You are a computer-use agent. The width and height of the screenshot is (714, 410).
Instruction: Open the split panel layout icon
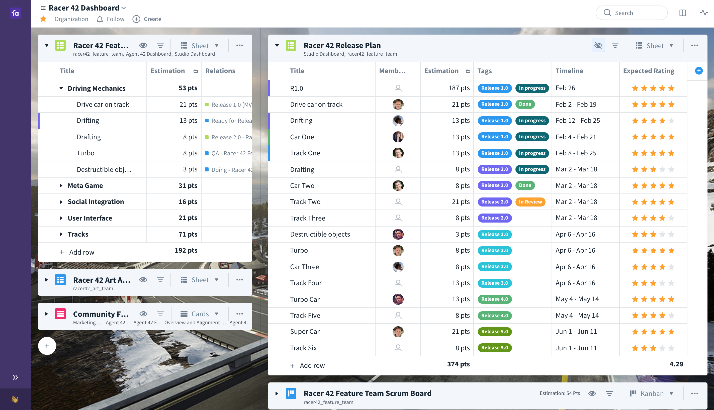click(682, 13)
